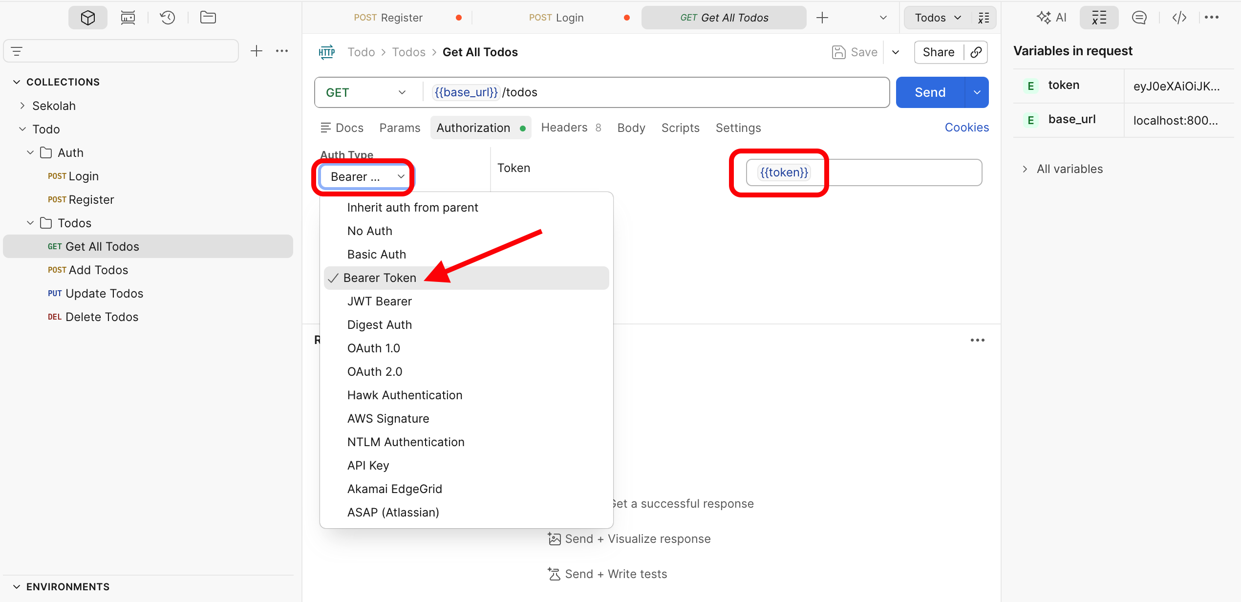Open the Todos environment selector

[938, 18]
